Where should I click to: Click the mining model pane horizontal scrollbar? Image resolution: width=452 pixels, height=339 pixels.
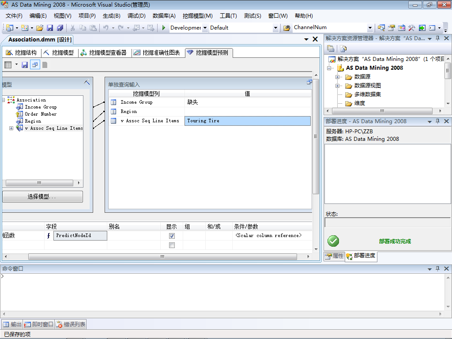(x=39, y=183)
